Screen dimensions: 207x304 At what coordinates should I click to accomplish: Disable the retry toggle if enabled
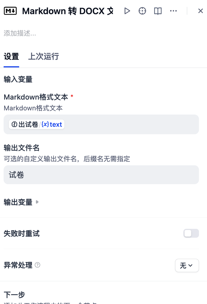pyautogui.click(x=191, y=233)
